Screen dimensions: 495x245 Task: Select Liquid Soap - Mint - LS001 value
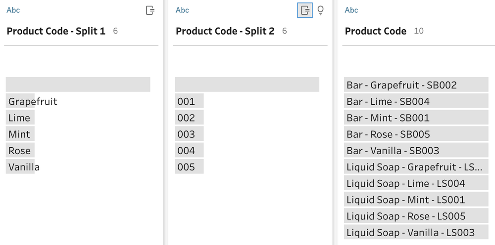(x=405, y=200)
